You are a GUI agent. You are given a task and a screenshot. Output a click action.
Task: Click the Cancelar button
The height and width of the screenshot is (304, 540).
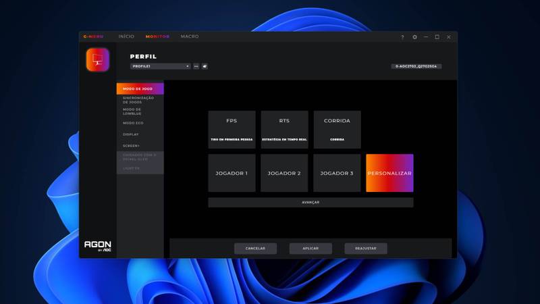(x=255, y=248)
